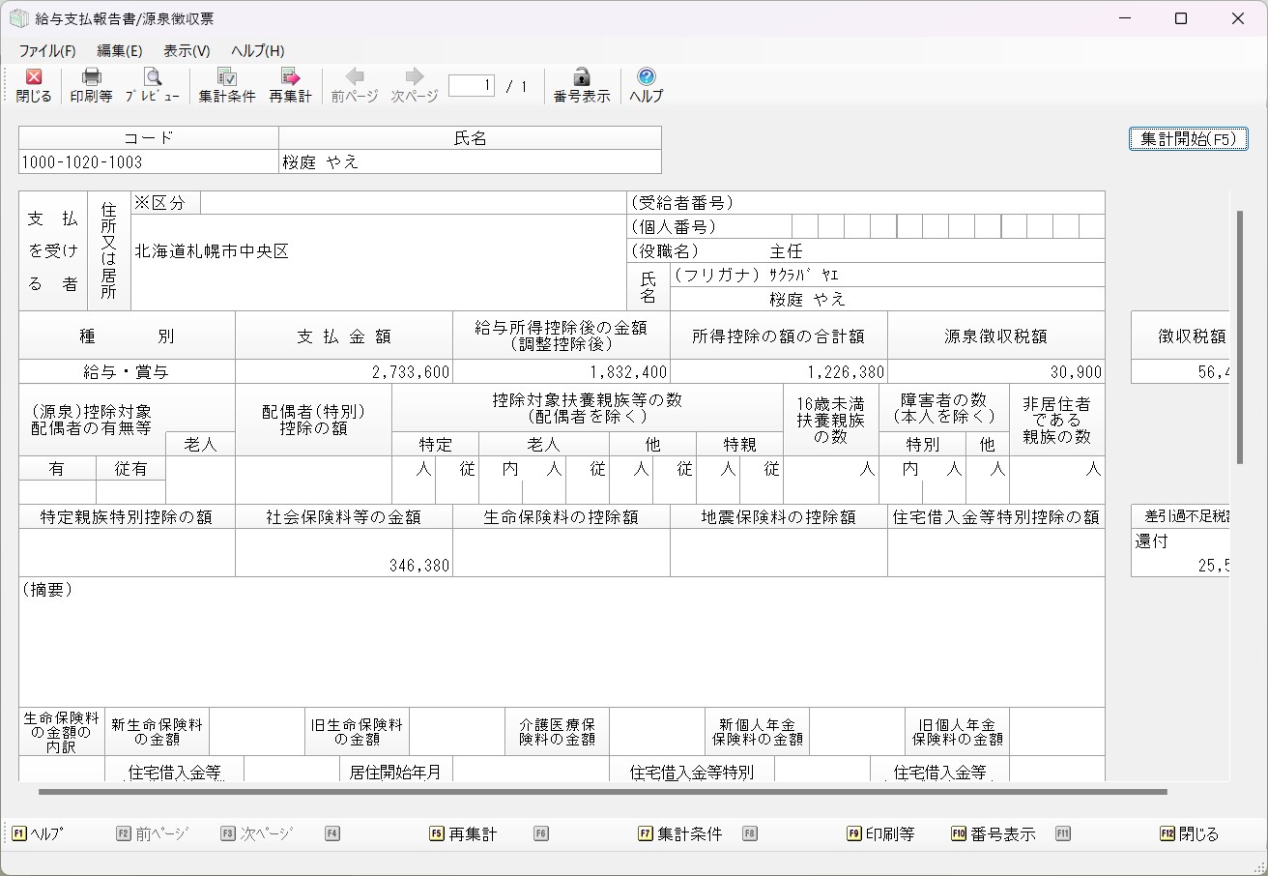This screenshot has height=876, width=1268.
Task: Open the ヘルプ(H) menu in menu bar
Action: tap(258, 51)
